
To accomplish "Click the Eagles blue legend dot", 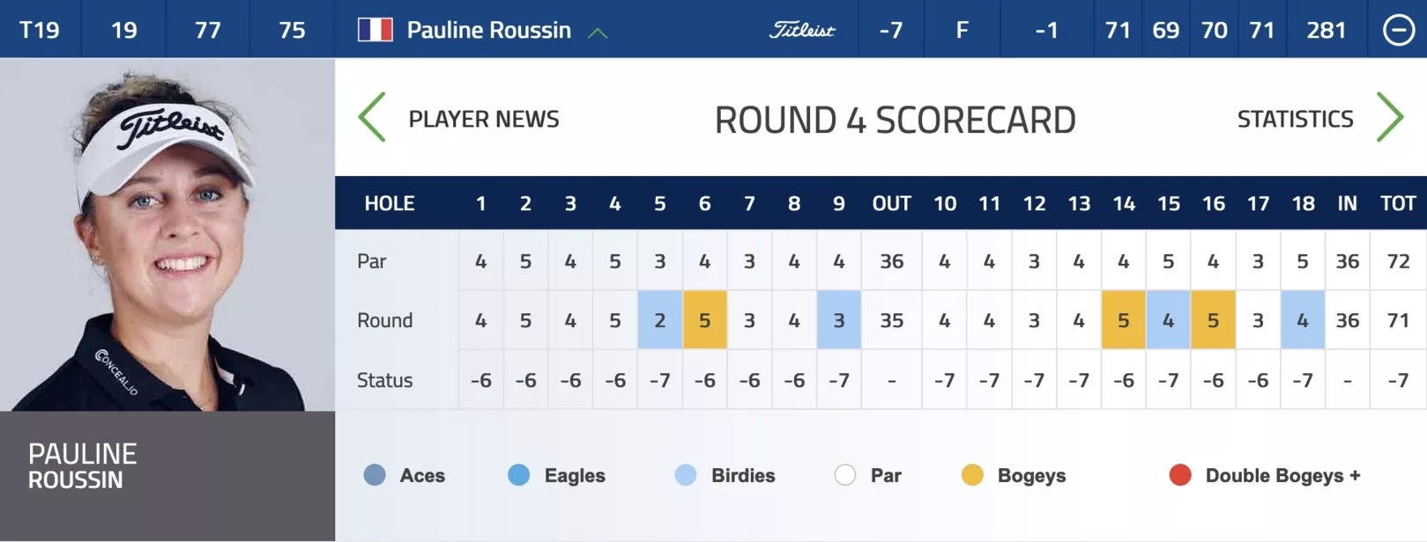I will point(519,475).
